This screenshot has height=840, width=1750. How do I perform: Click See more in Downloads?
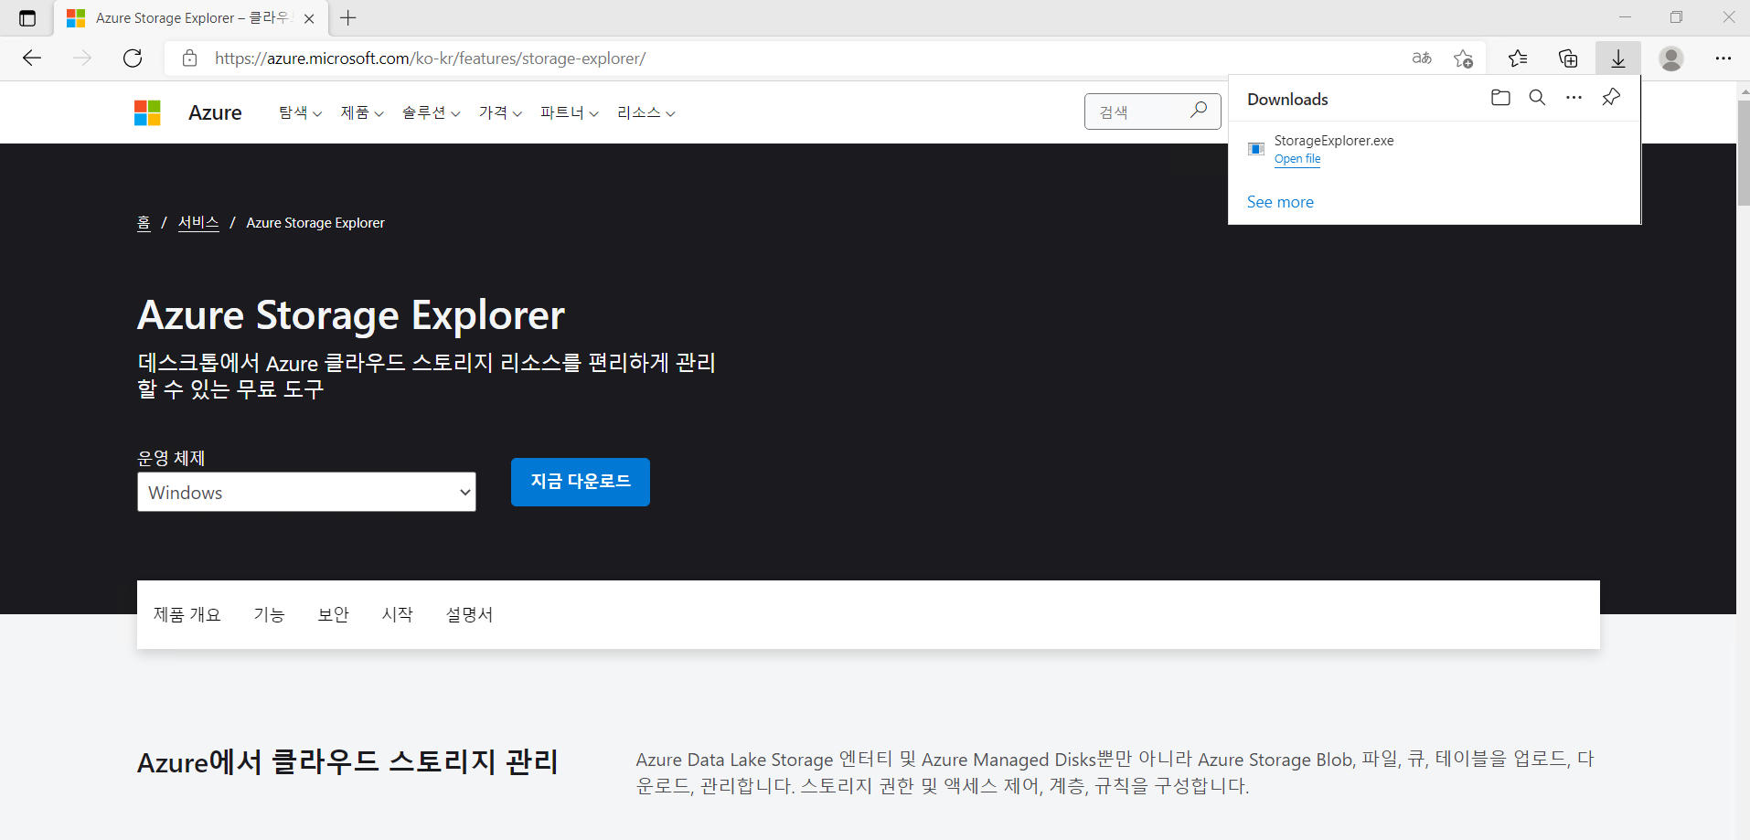point(1280,202)
